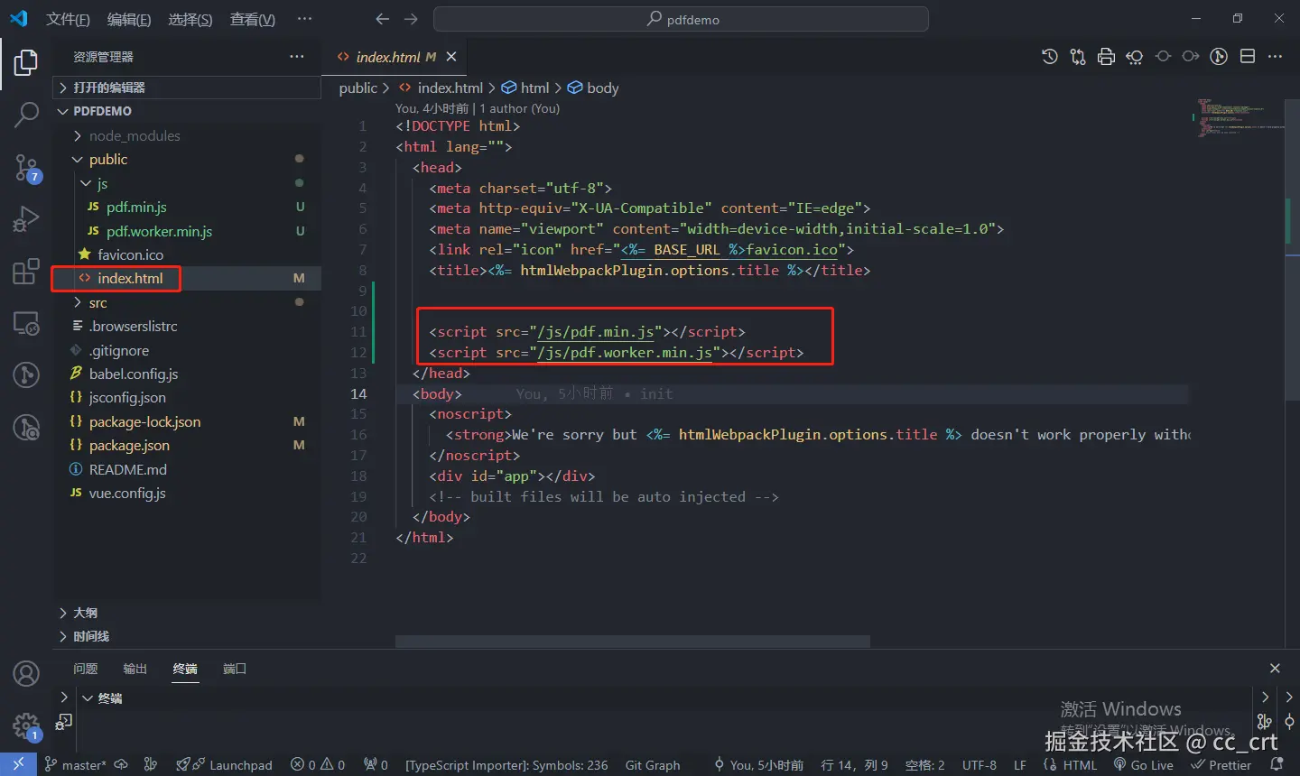Click the Prettier status bar item
Image resolution: width=1300 pixels, height=776 pixels.
point(1221,765)
